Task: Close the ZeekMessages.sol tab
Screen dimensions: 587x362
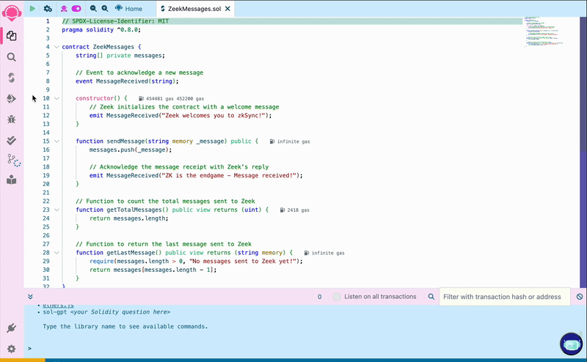Action: (x=227, y=9)
